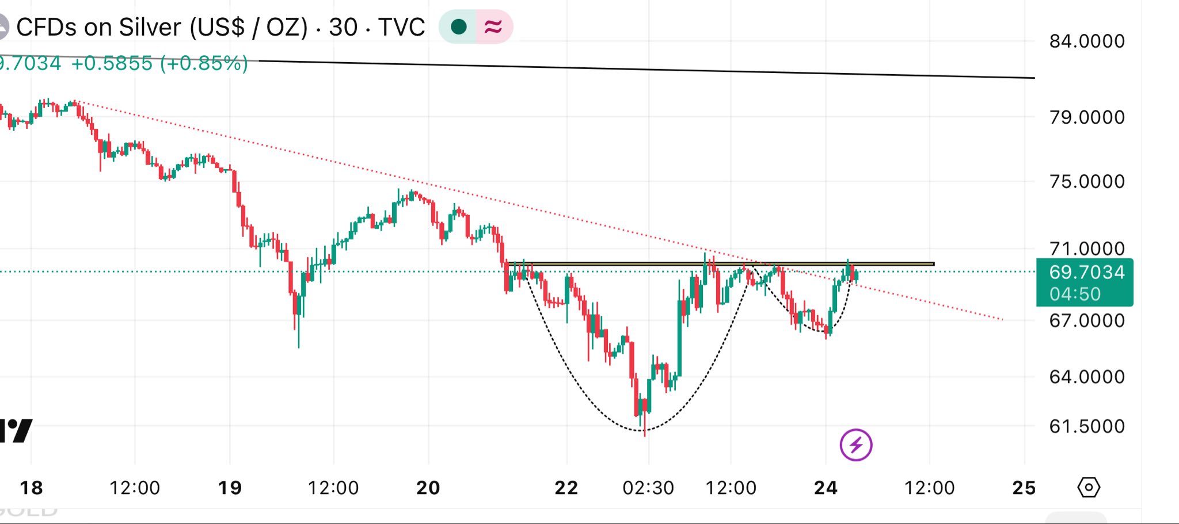Viewport: 1179px width, 524px height.
Task: Open chart settings via the hexagon gear icon
Action: (x=1088, y=488)
